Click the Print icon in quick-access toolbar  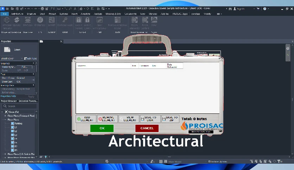(x=42, y=9)
